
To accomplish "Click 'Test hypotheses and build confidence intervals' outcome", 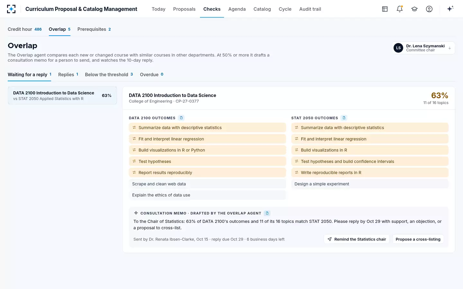I will [370, 161].
